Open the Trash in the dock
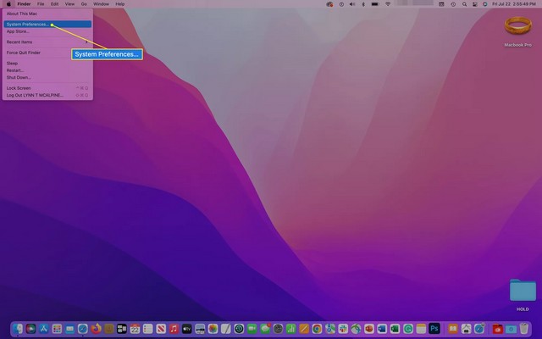 coord(524,328)
